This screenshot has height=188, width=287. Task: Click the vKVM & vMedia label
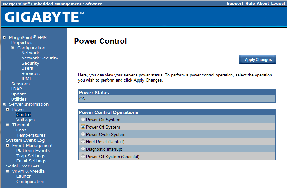(28, 171)
